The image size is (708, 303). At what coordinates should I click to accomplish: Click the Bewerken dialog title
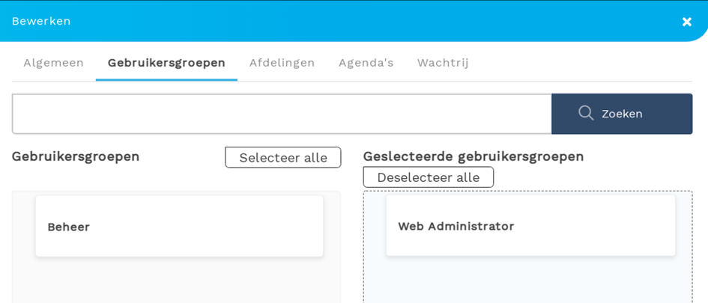(41, 21)
